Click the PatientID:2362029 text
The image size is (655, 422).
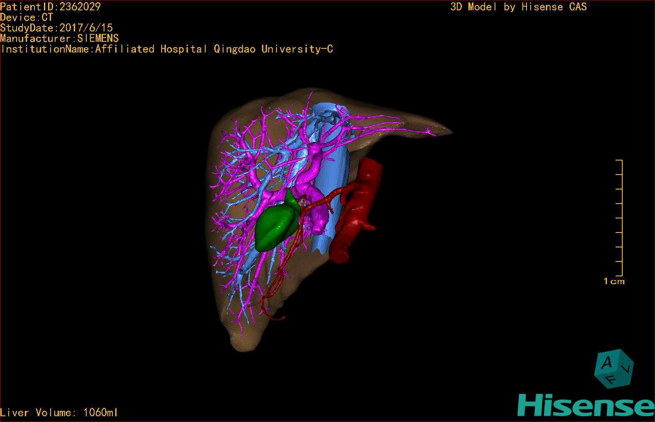pos(51,7)
